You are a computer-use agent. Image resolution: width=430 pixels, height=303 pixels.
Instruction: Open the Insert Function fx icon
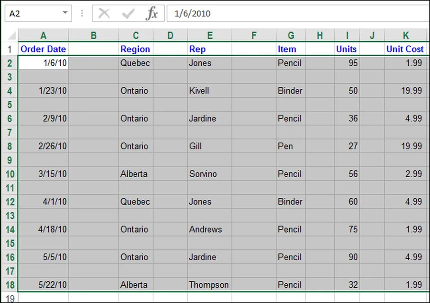(152, 13)
